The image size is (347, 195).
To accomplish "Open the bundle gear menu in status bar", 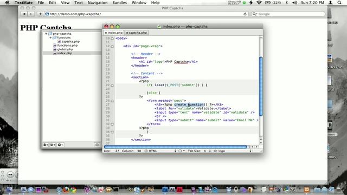I will pyautogui.click(x=182, y=151).
